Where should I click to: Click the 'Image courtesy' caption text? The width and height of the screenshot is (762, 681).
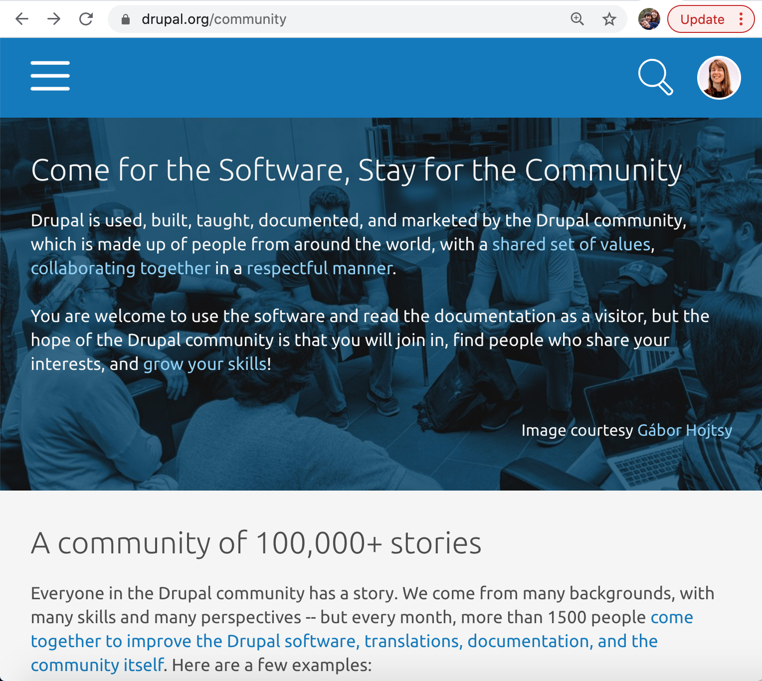click(577, 430)
